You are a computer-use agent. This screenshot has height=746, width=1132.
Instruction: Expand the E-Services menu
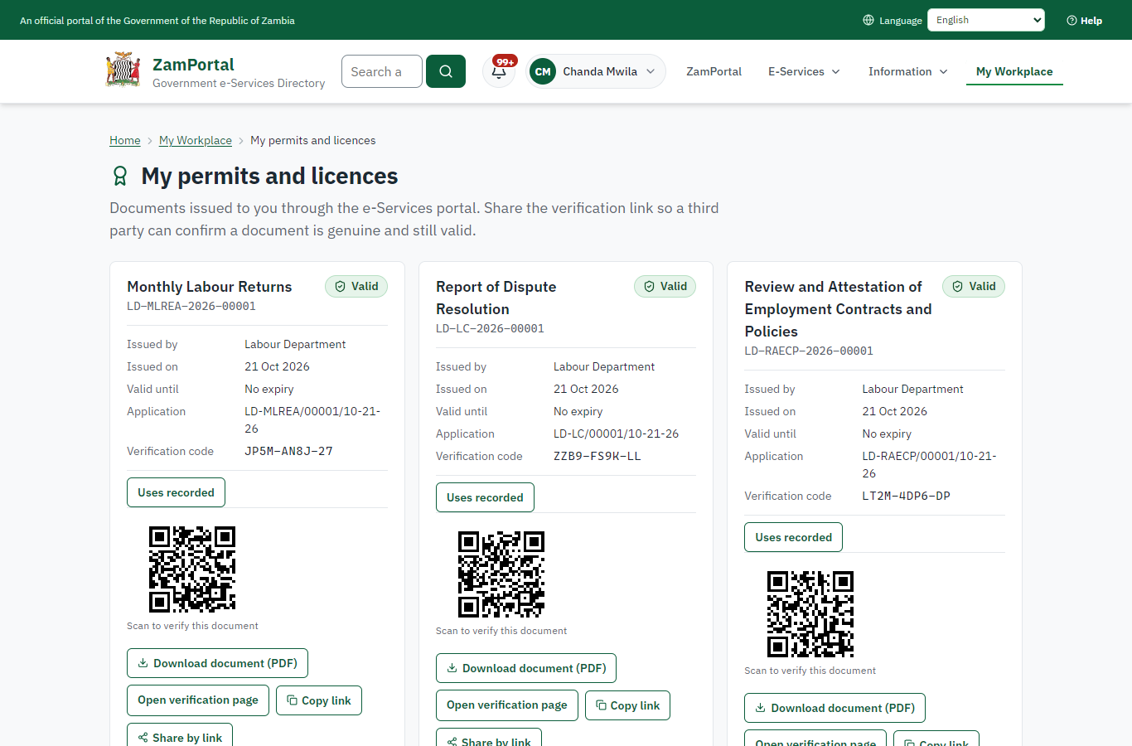tap(804, 71)
